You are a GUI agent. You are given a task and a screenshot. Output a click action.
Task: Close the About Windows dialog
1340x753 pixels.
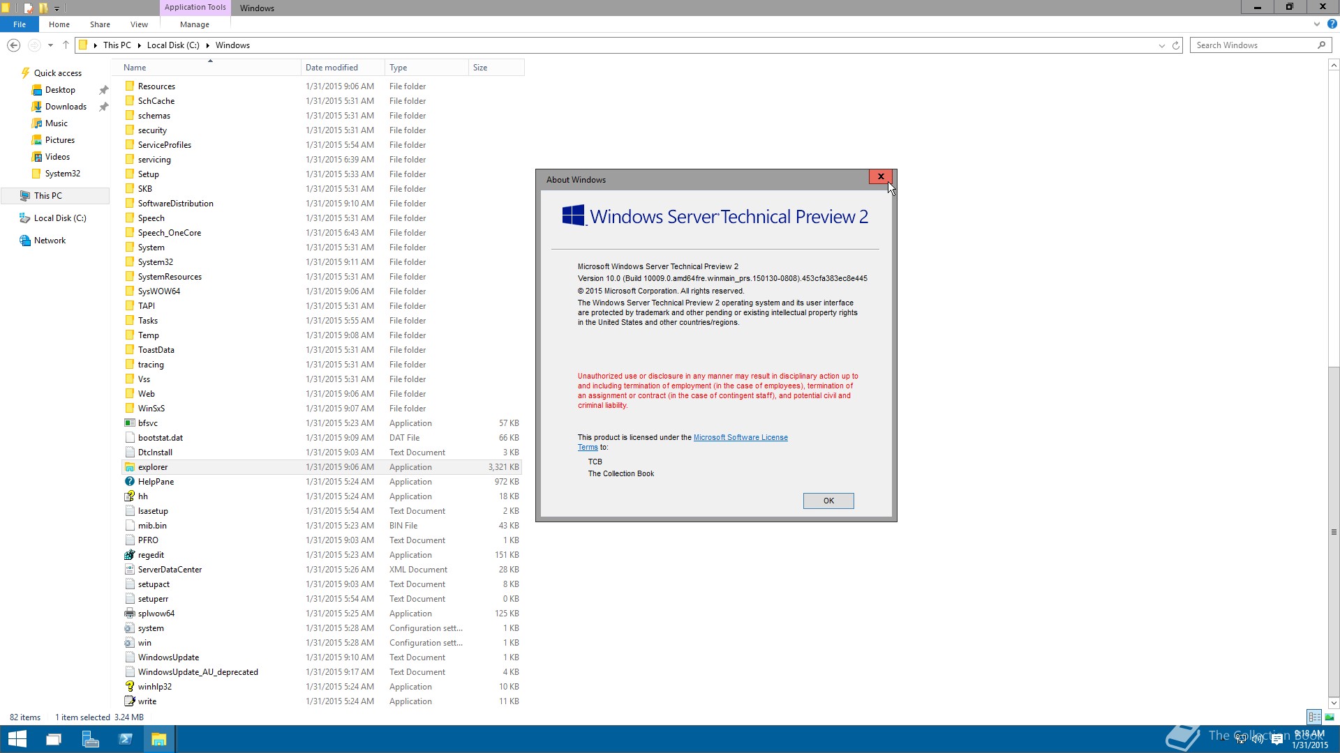pos(881,177)
